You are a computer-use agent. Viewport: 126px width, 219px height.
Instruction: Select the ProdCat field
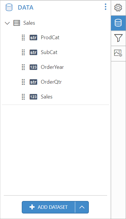(50, 37)
